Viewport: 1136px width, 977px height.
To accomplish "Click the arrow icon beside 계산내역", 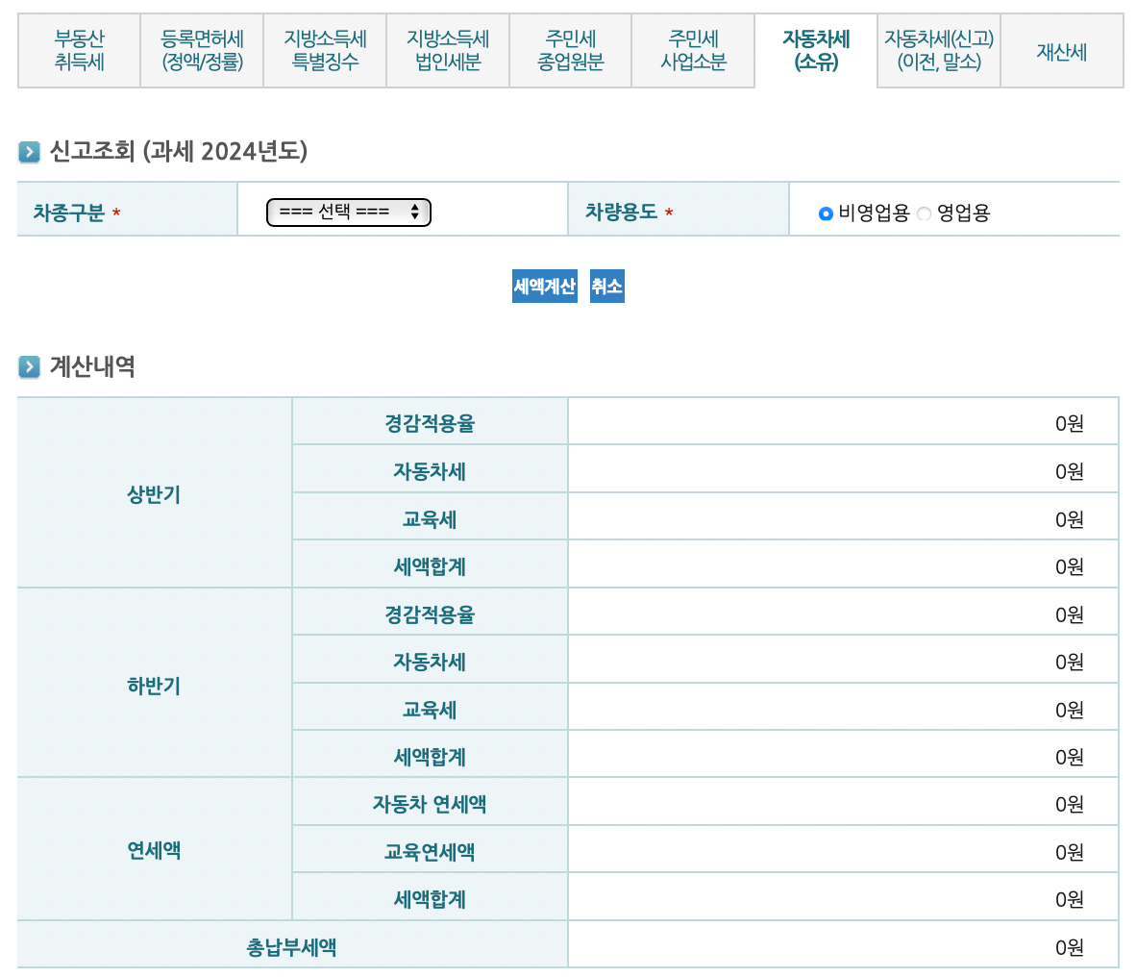I will (x=29, y=366).
